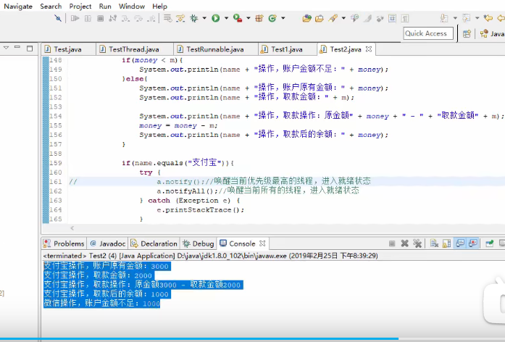Click the Suspend debug icon
The image size is (505, 342).
88,18
